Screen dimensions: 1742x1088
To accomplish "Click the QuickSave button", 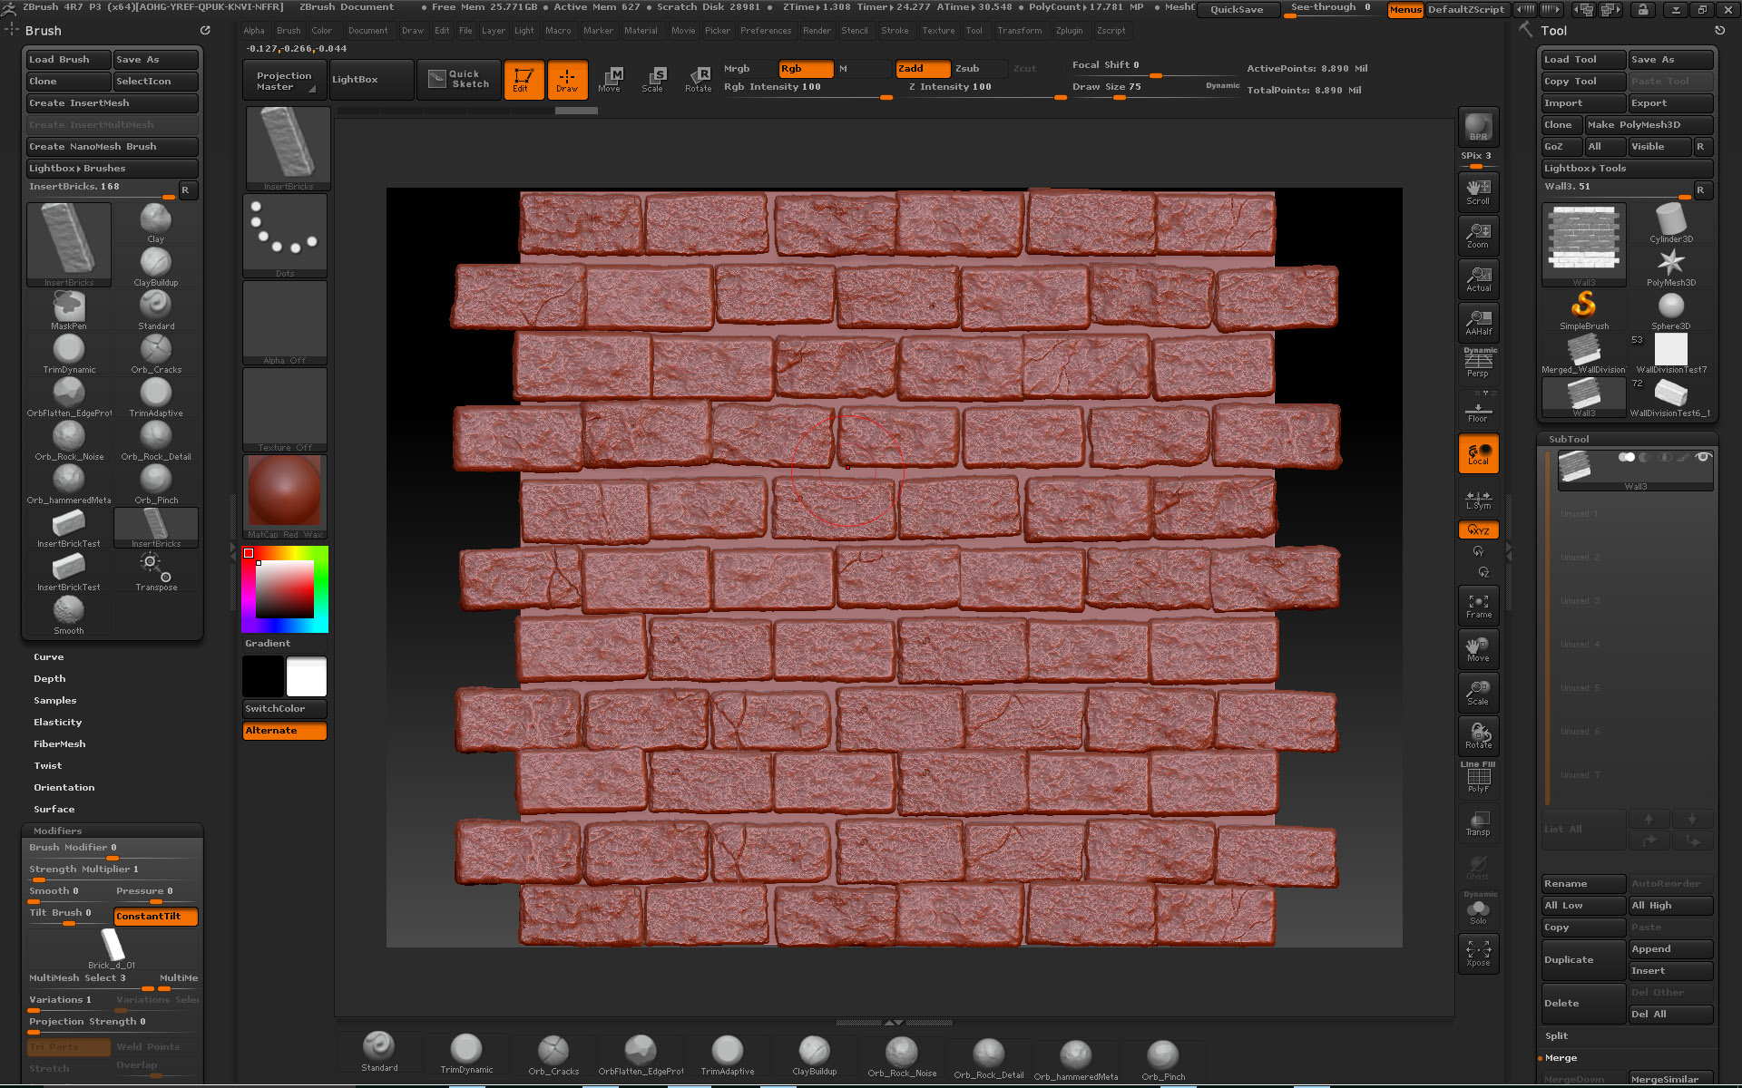I will 1238,10.
